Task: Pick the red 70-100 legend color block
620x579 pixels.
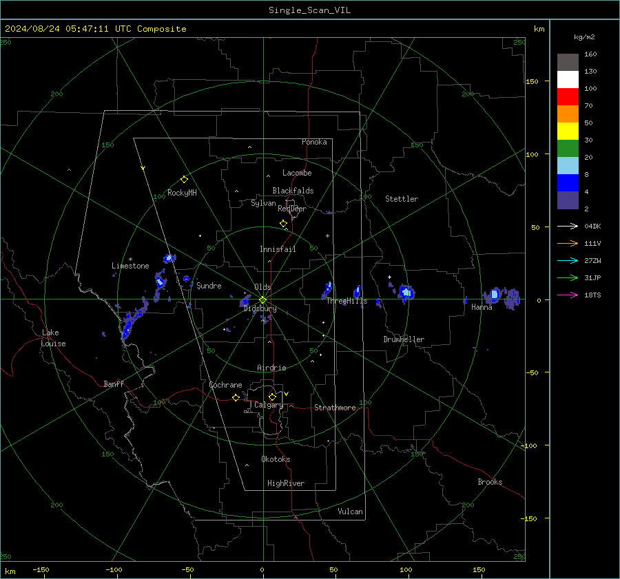Action: coord(568,97)
